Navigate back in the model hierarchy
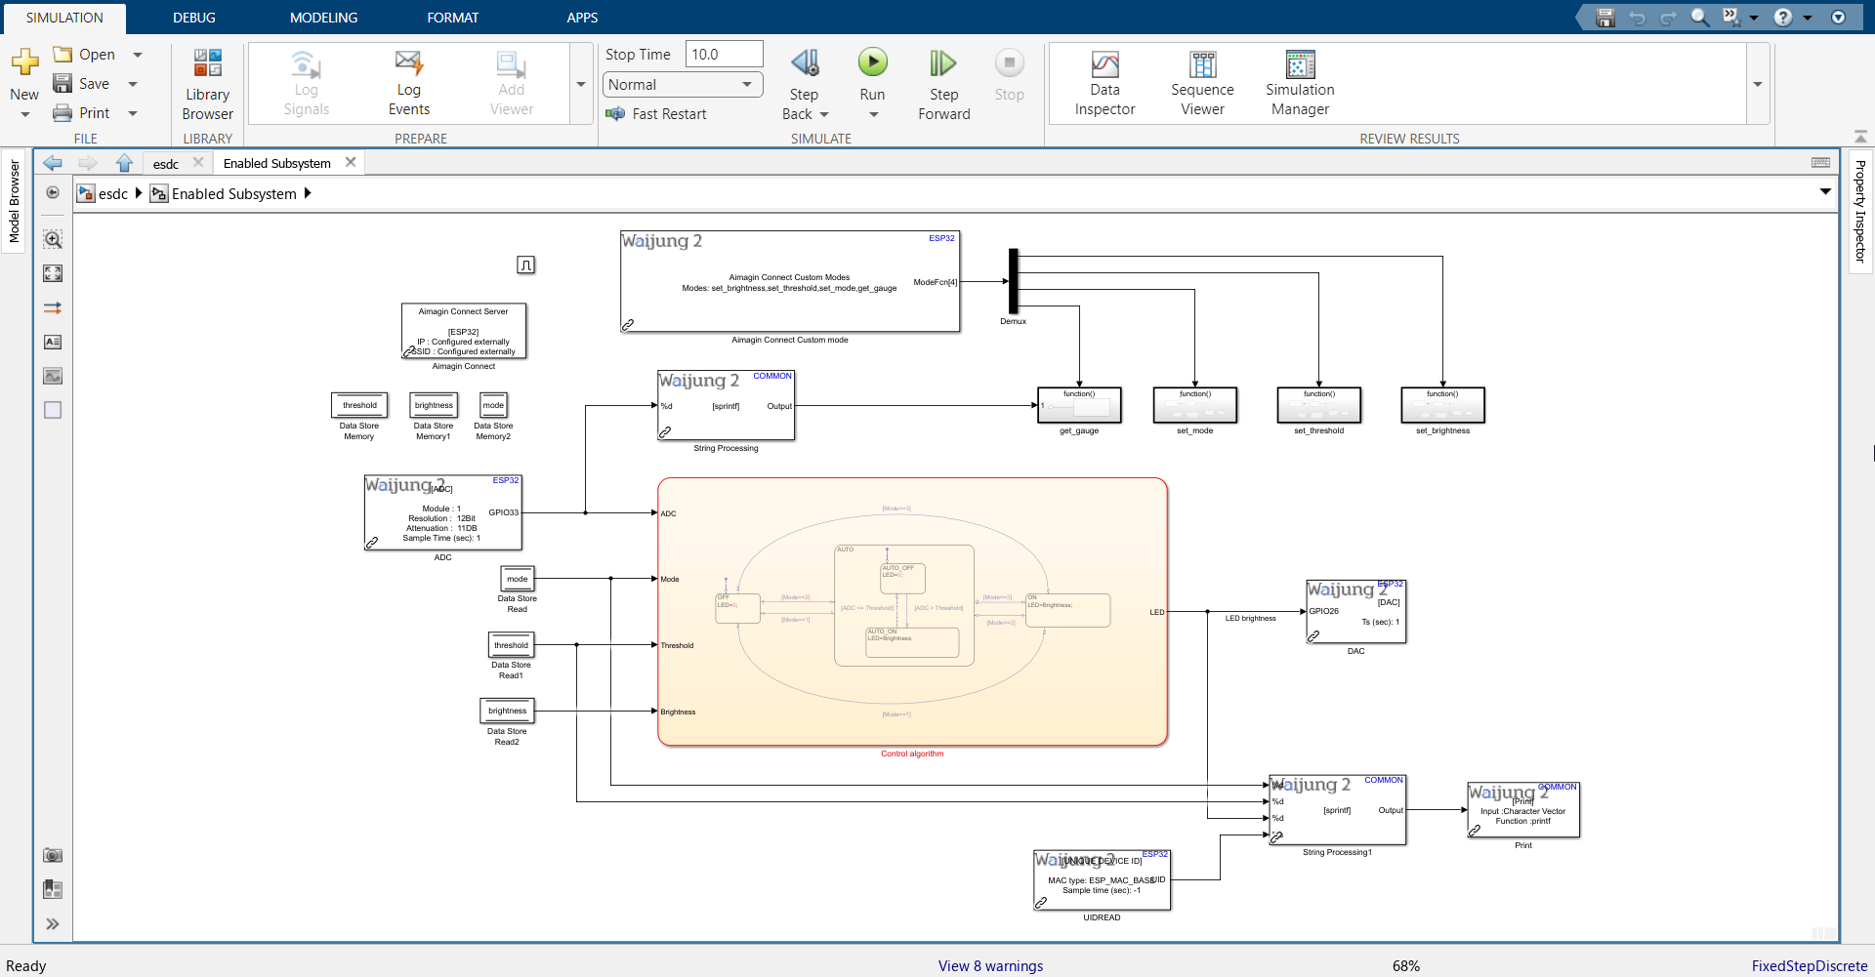 click(x=53, y=163)
